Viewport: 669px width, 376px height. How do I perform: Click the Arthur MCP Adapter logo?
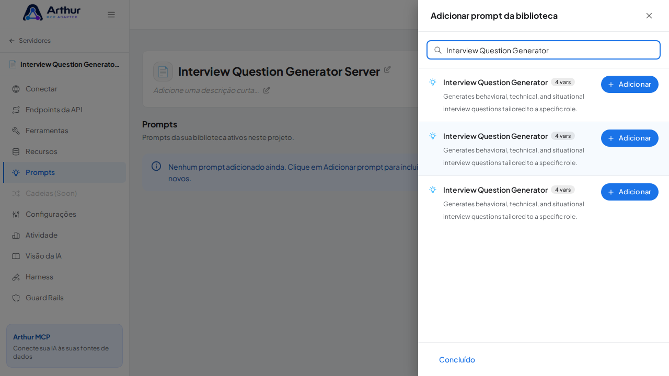[52, 13]
